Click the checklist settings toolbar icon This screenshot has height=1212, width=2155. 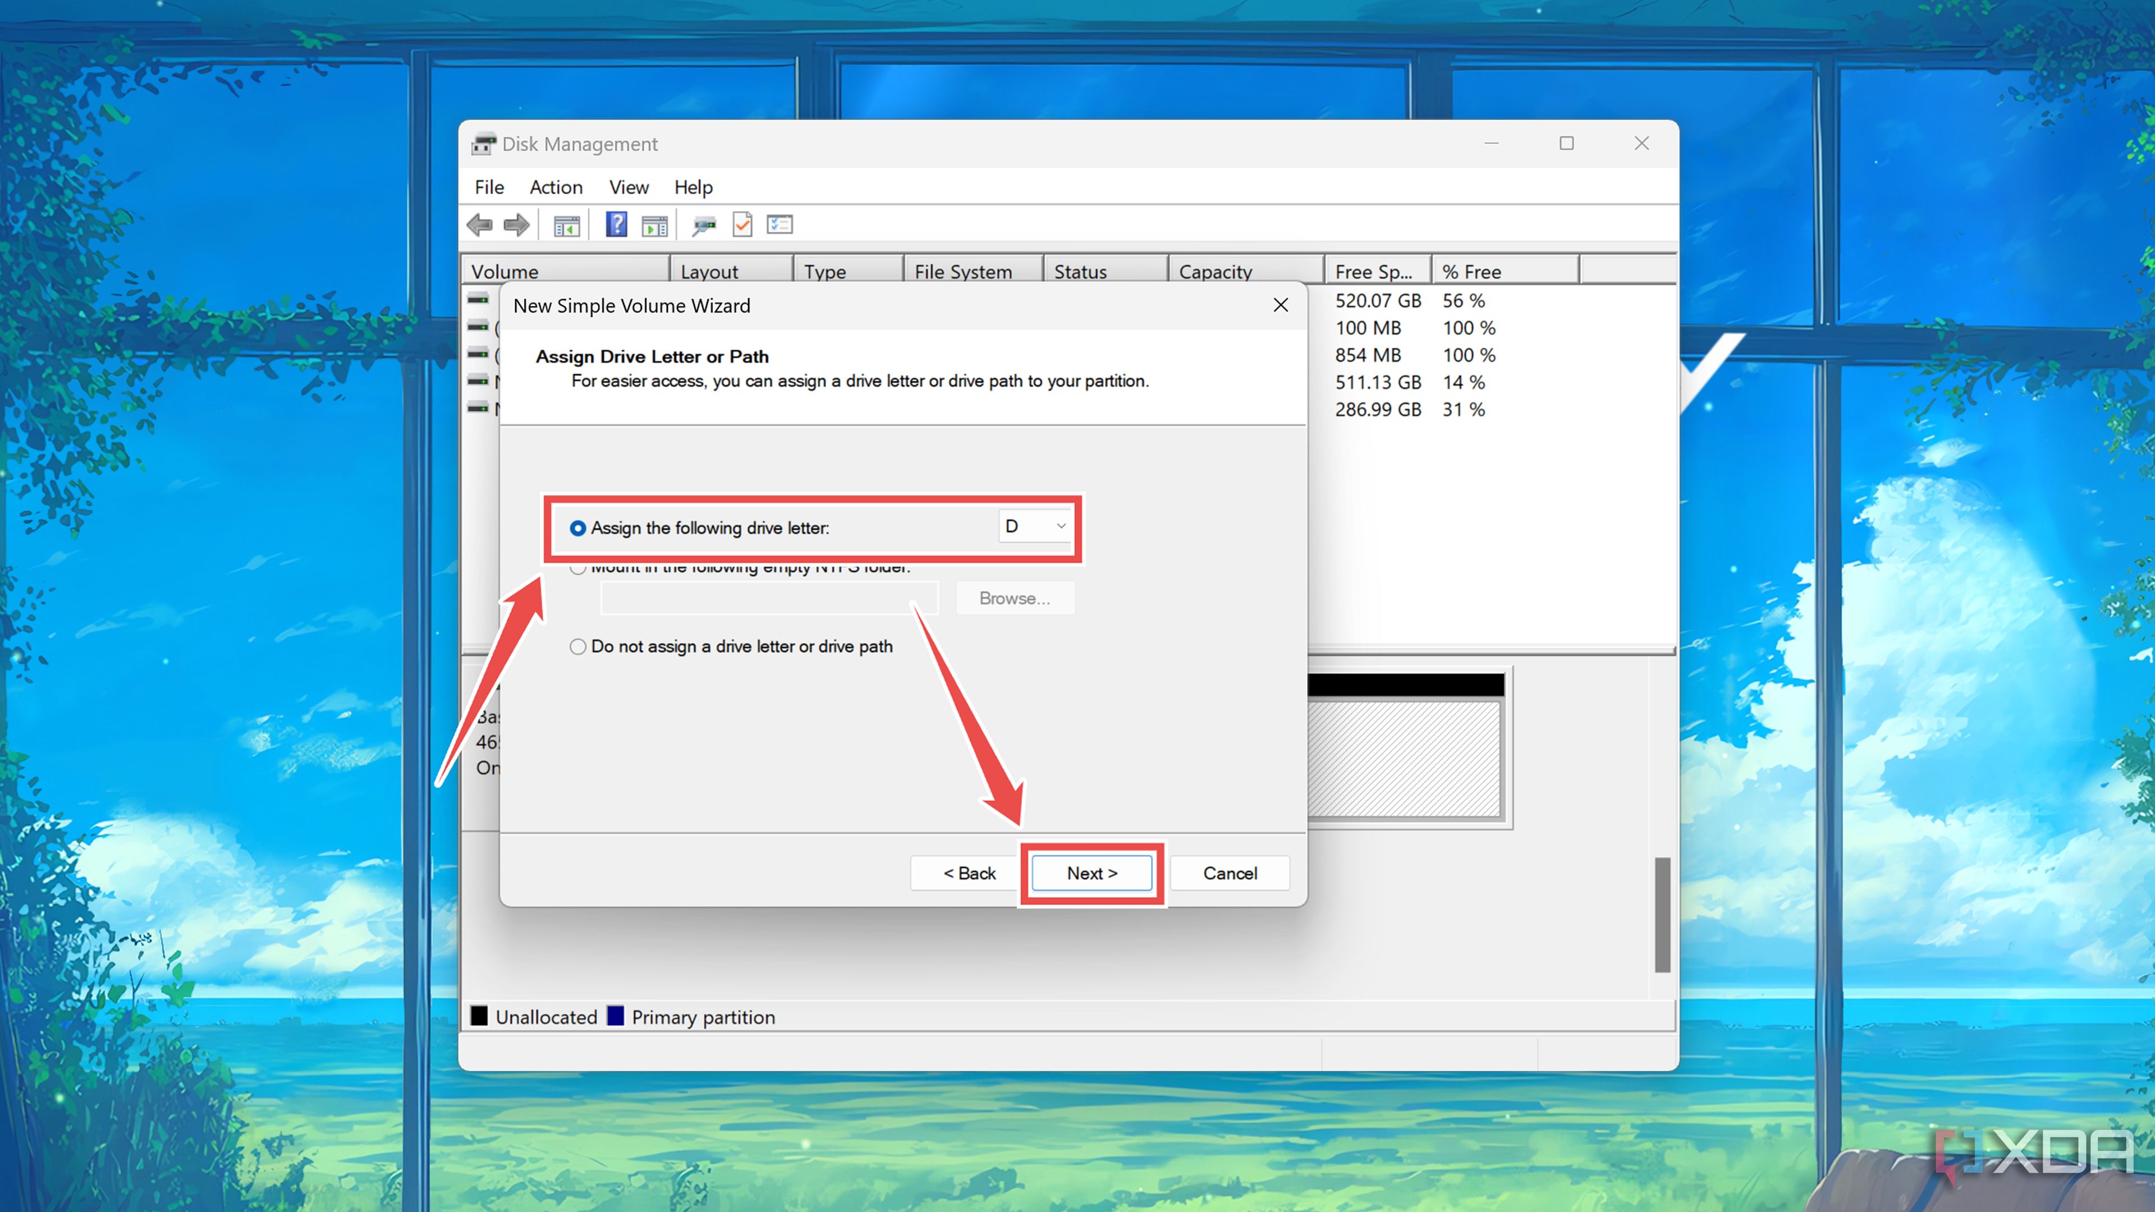point(779,224)
